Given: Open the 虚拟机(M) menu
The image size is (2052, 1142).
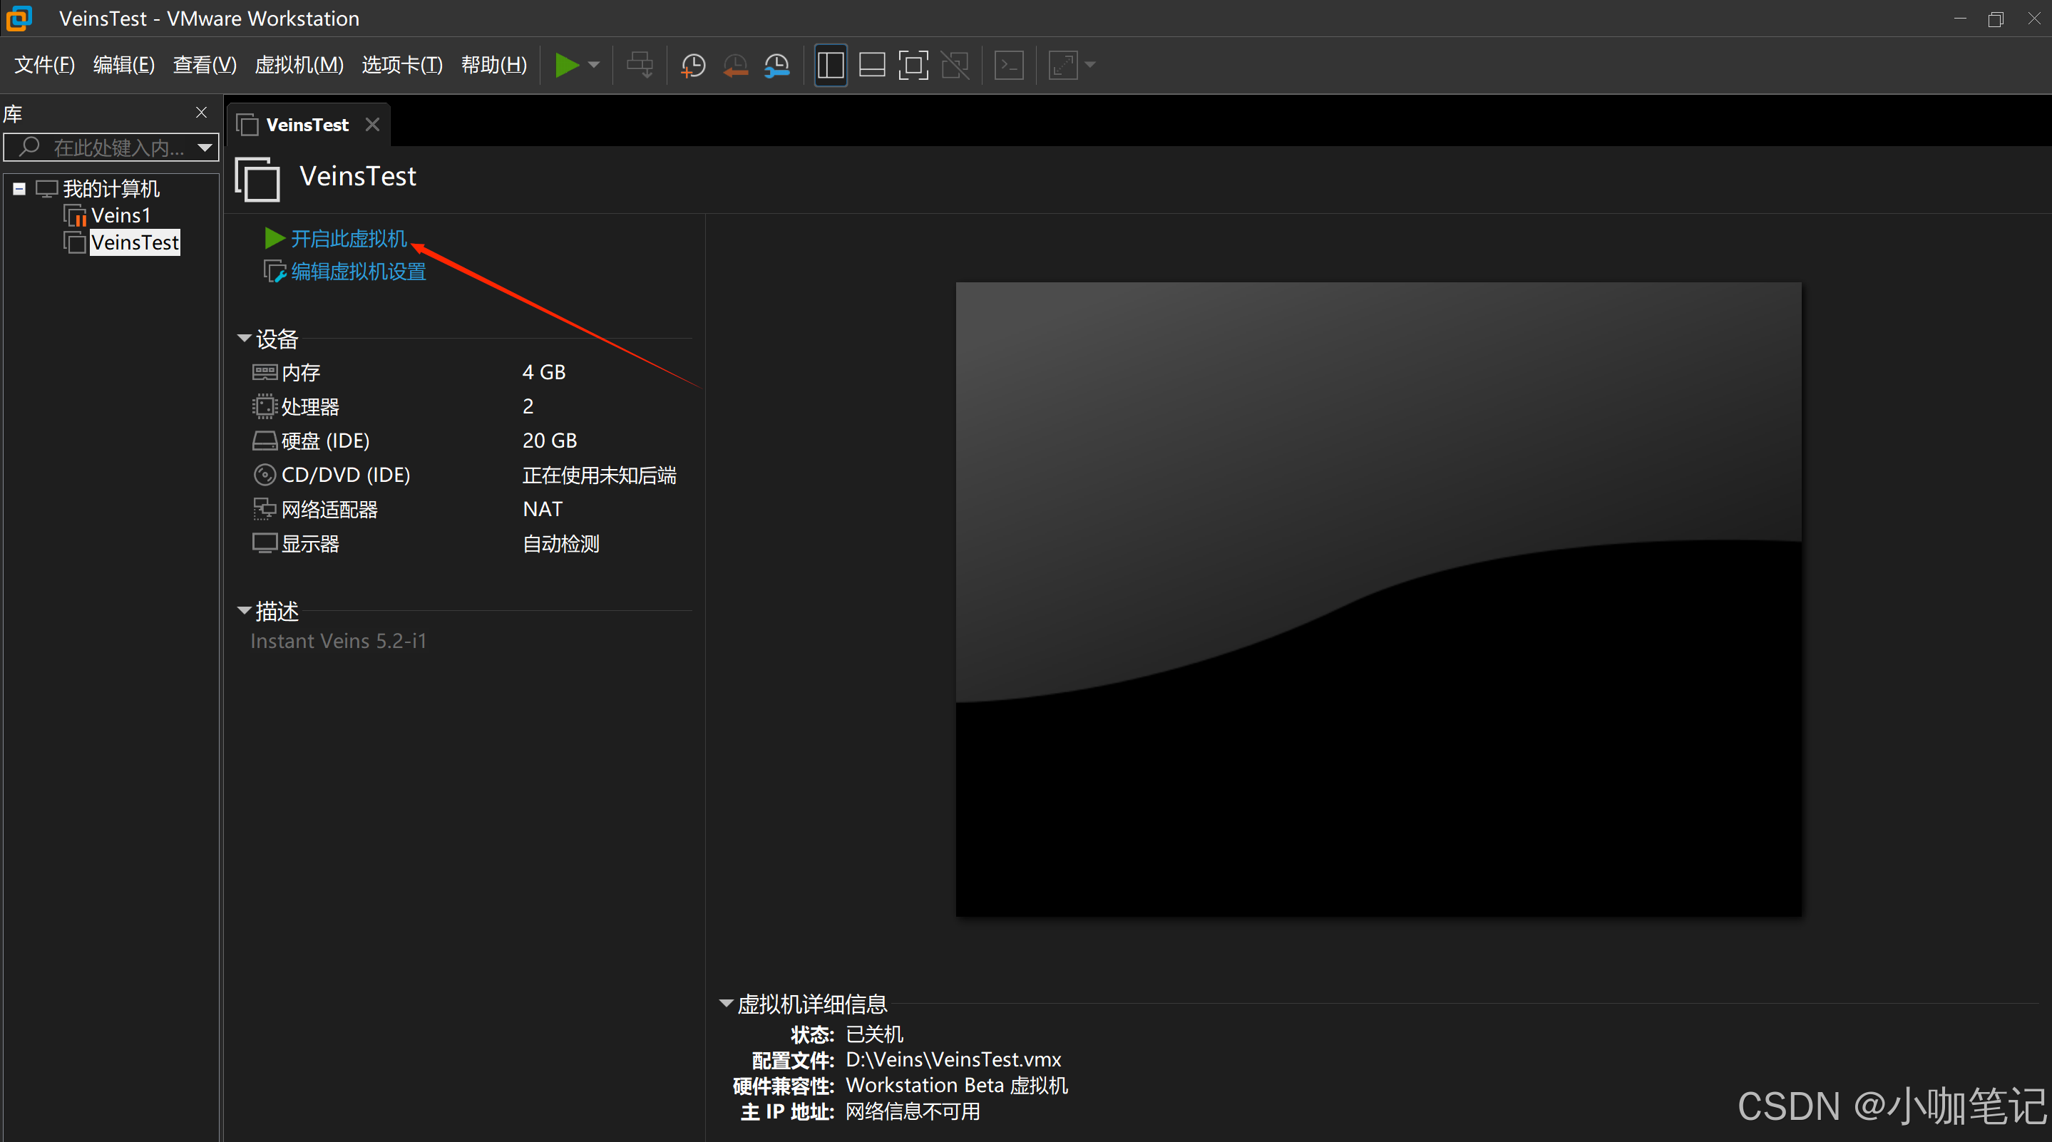Looking at the screenshot, I should (299, 66).
